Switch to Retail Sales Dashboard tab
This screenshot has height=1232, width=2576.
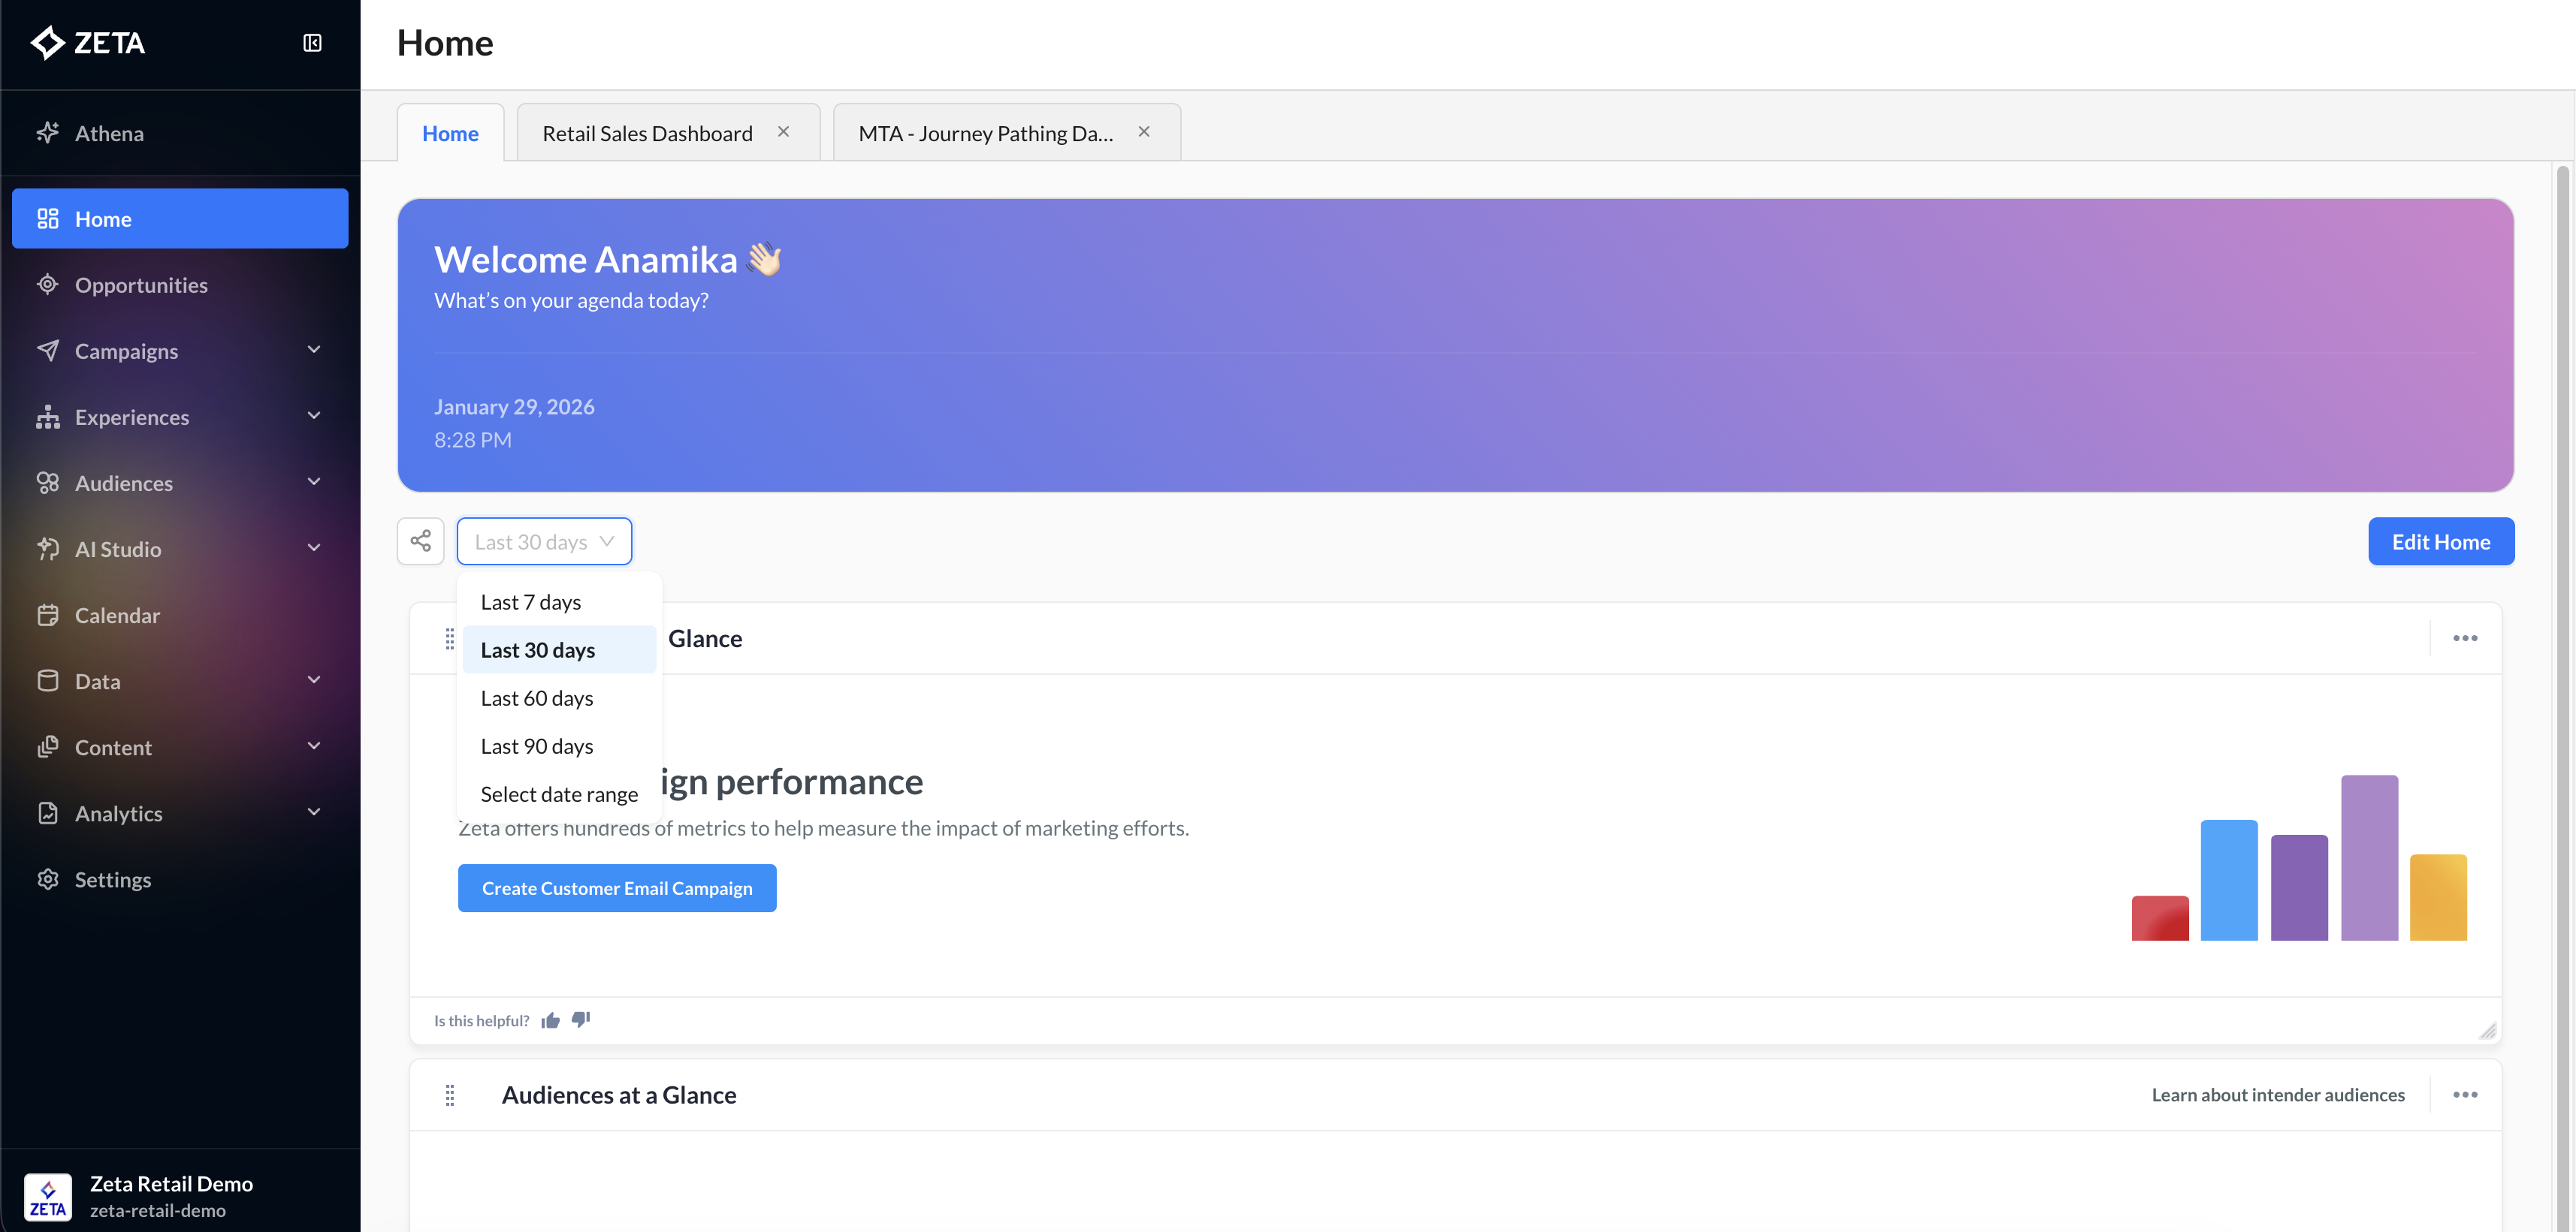647,133
